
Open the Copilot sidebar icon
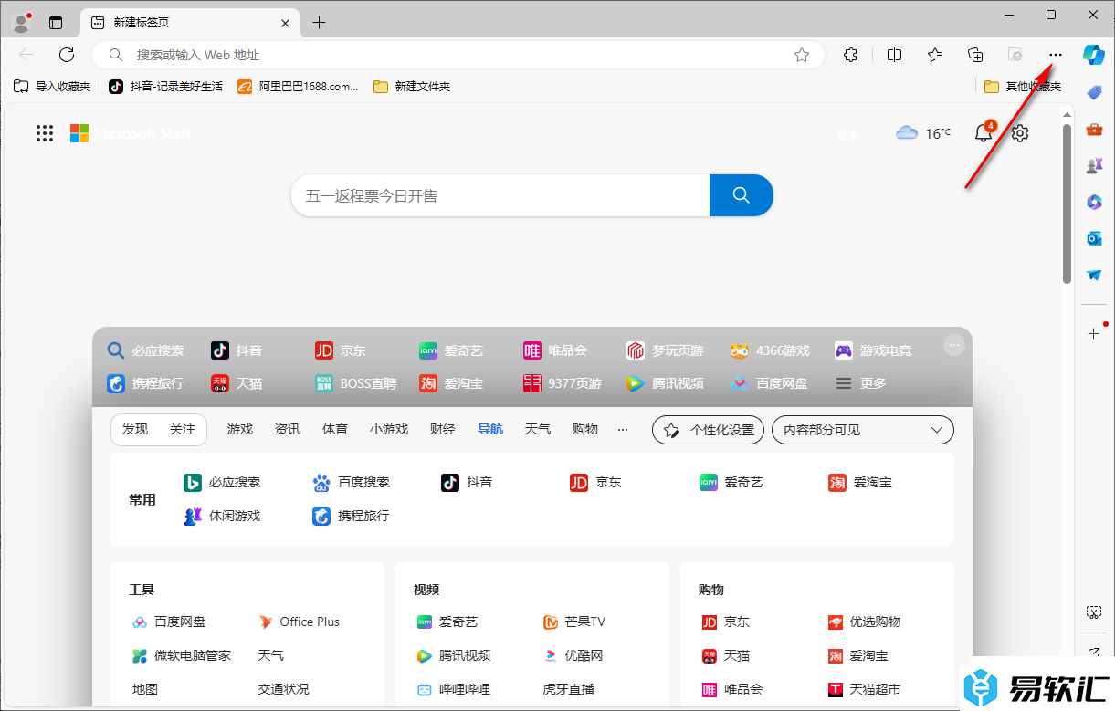1094,55
